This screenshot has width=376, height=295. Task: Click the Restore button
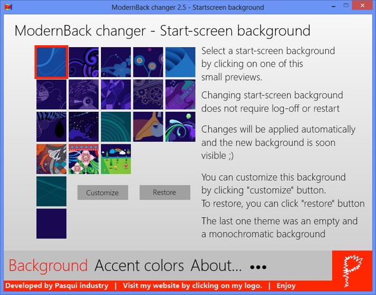point(165,193)
